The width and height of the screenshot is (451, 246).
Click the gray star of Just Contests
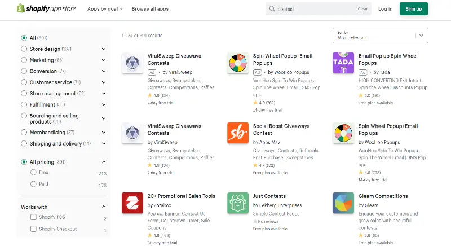[255, 221]
